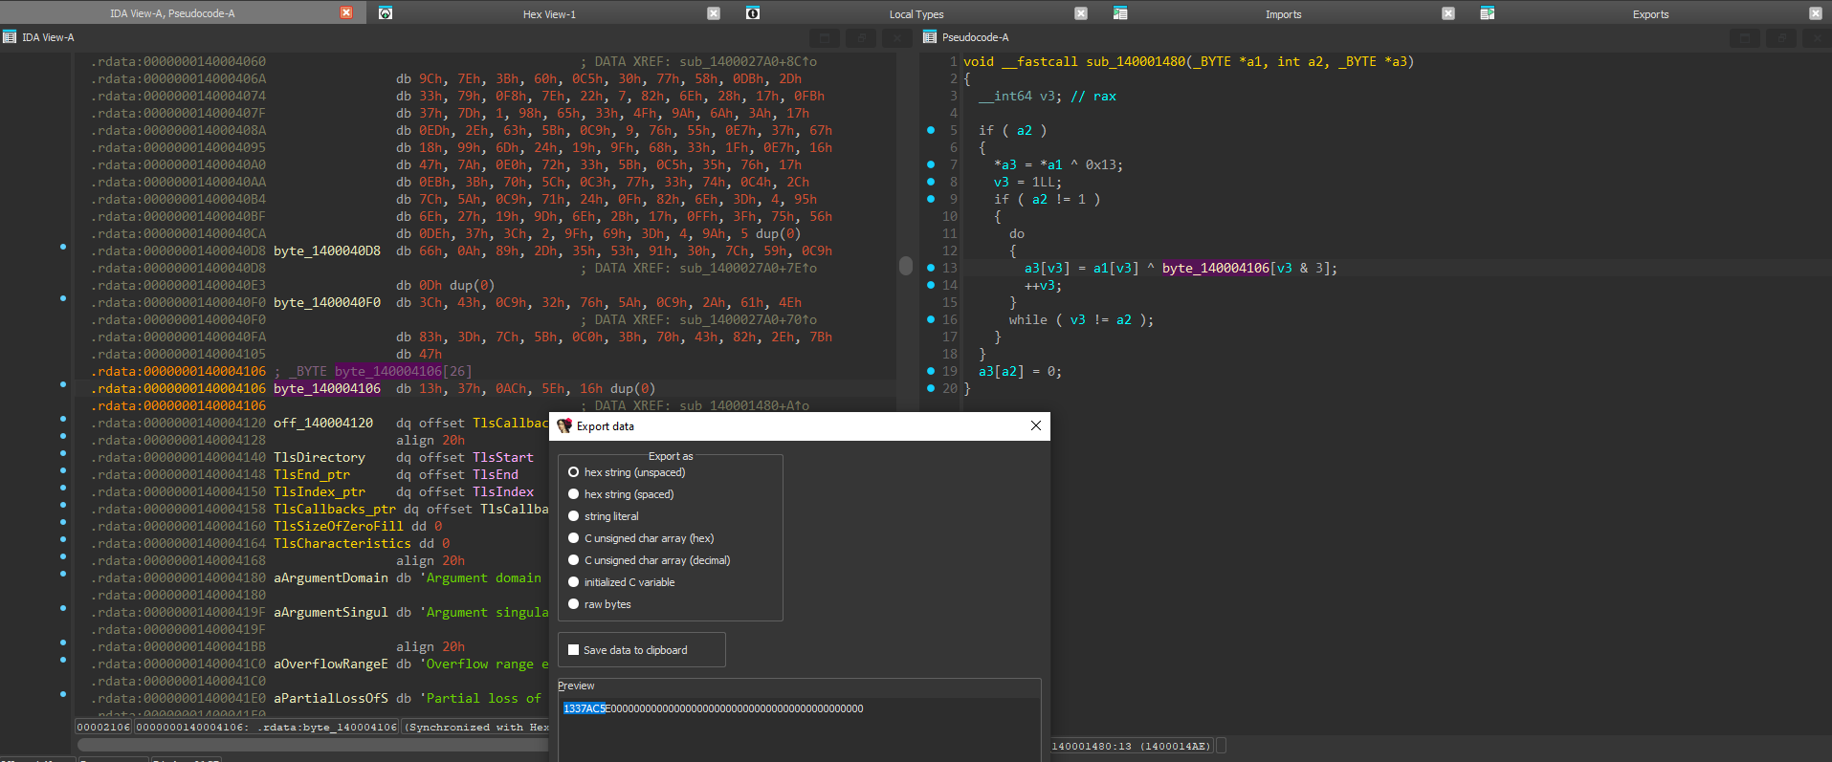The height and width of the screenshot is (762, 1832).
Task: Click the breakpoint dot on pseudocode line 5
Action: pyautogui.click(x=931, y=130)
